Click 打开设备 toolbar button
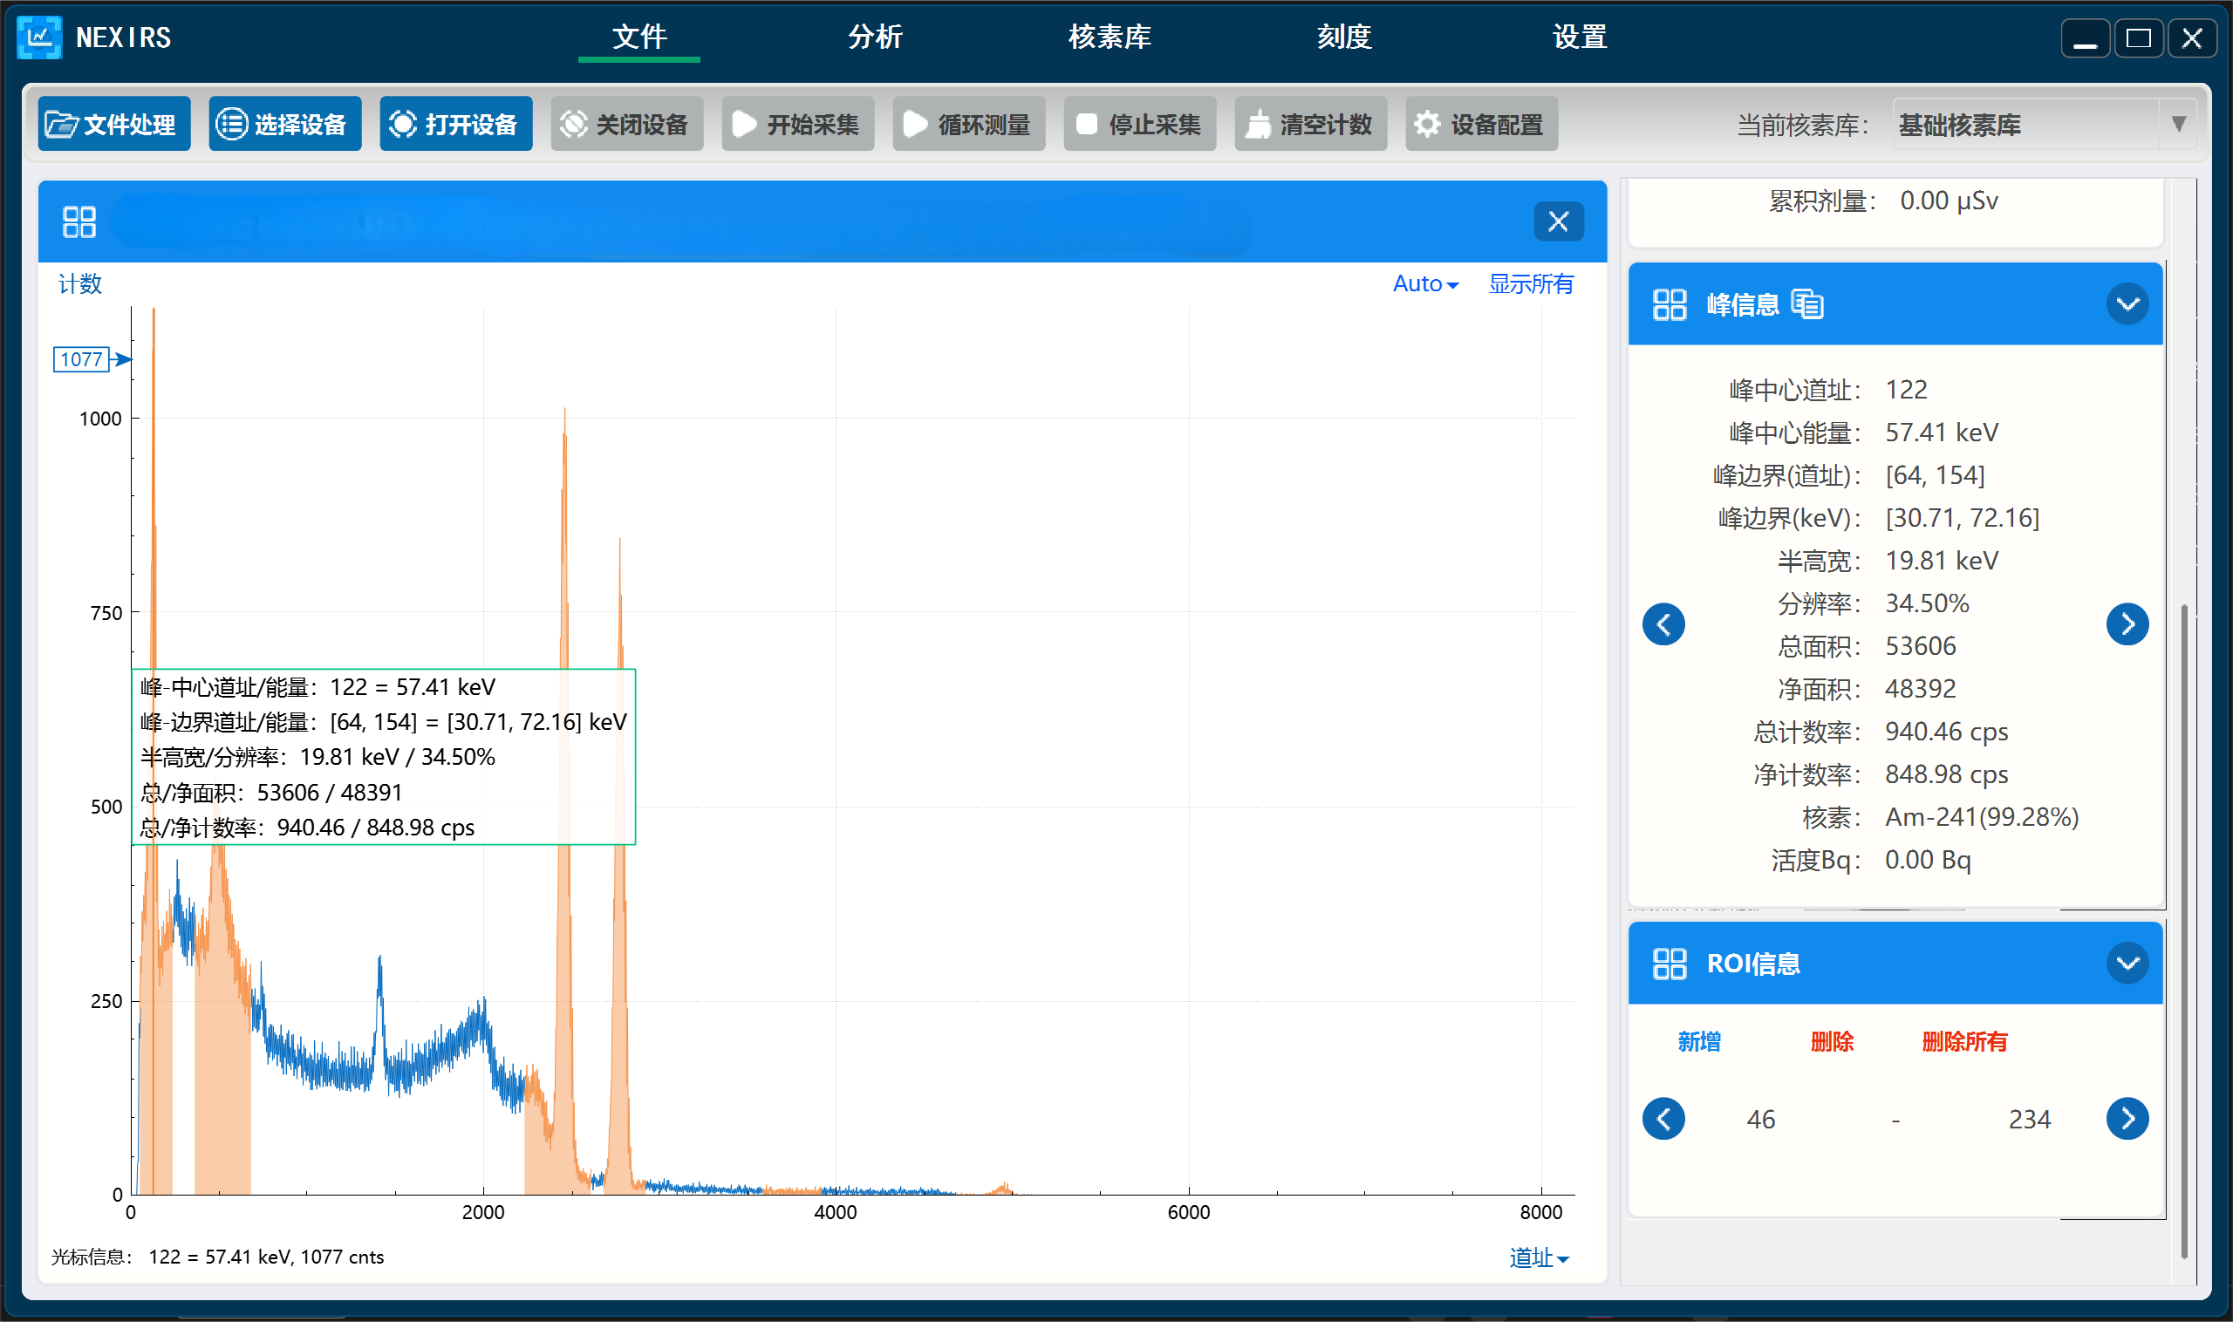Viewport: 2233px width, 1322px height. click(455, 124)
